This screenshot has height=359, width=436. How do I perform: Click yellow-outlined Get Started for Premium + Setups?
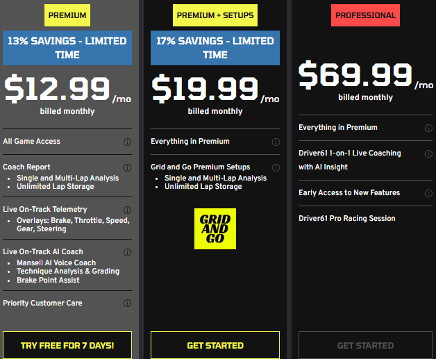(x=215, y=345)
